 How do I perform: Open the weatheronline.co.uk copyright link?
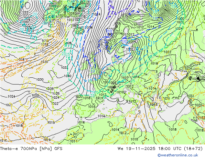(x=178, y=155)
